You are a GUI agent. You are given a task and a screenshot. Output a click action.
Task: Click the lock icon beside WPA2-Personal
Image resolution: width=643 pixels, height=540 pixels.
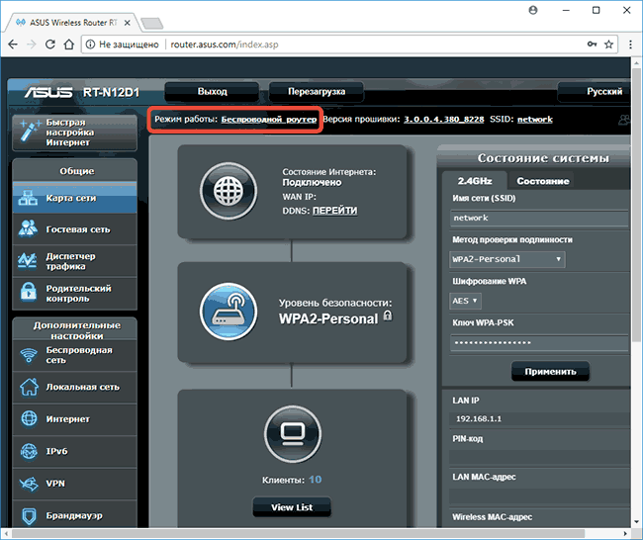click(x=388, y=315)
